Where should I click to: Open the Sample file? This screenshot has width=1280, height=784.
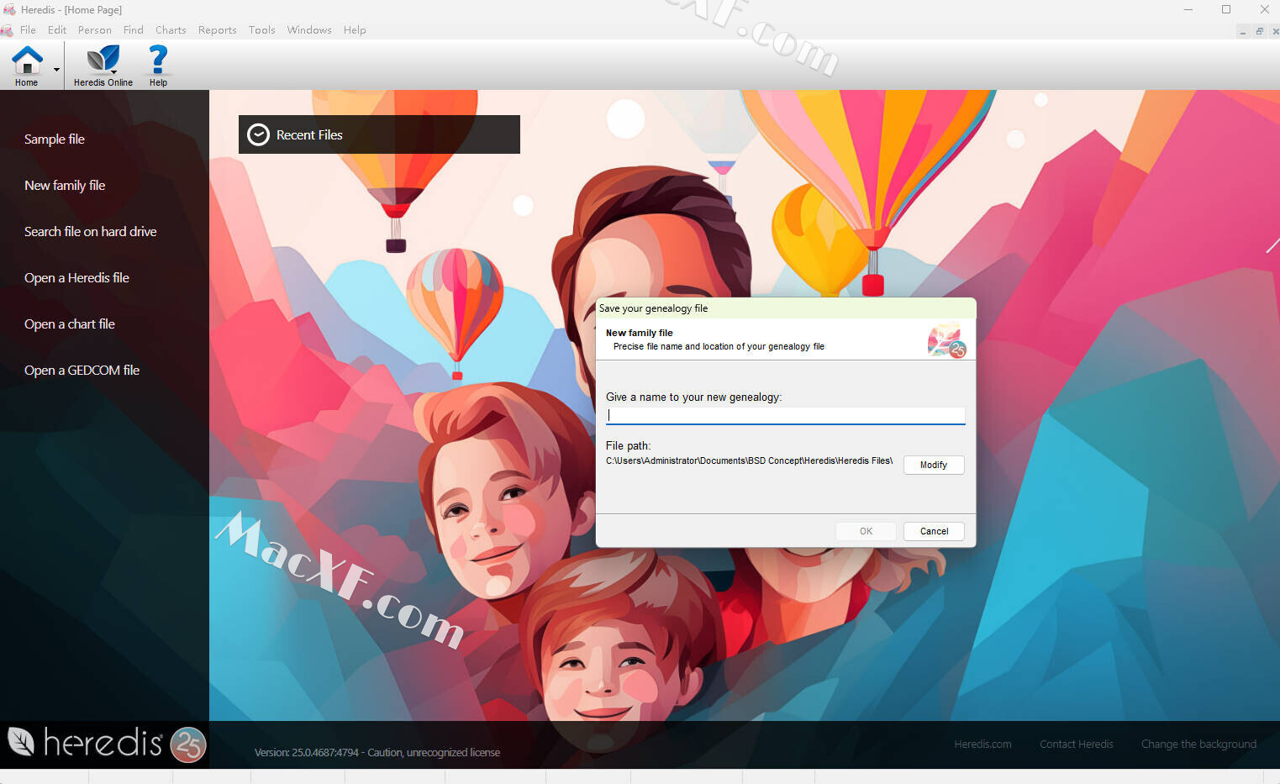[55, 139]
